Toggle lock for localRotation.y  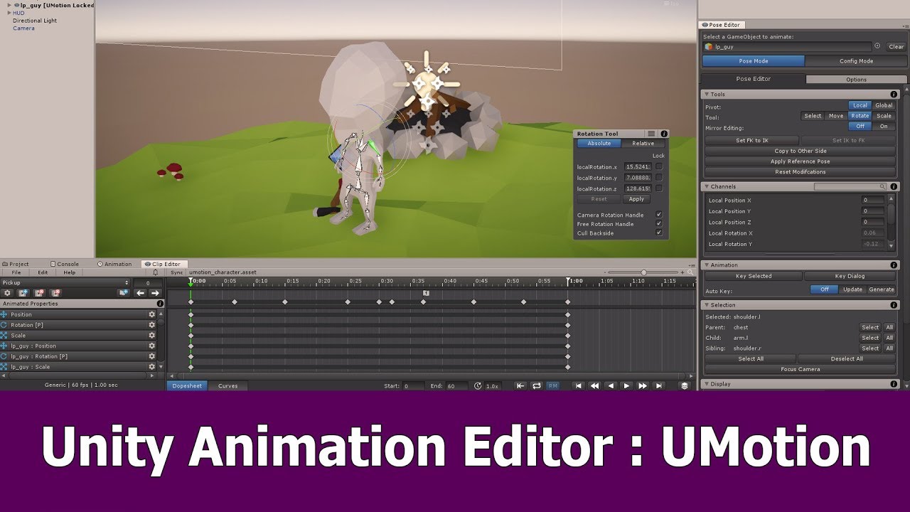coord(659,177)
